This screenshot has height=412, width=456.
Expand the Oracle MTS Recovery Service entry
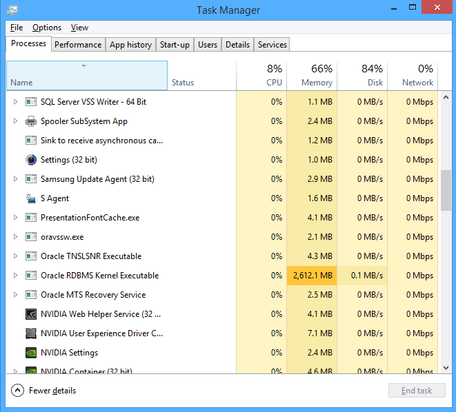point(16,295)
